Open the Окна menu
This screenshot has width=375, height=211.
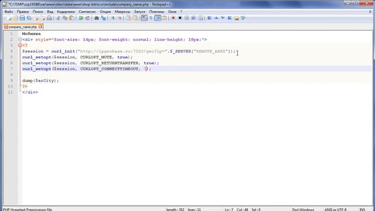coord(172,12)
